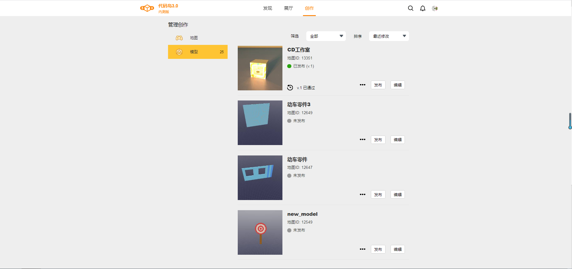The height and width of the screenshot is (269, 572).
Task: Open version history icon for CD工作室
Action: [x=290, y=87]
